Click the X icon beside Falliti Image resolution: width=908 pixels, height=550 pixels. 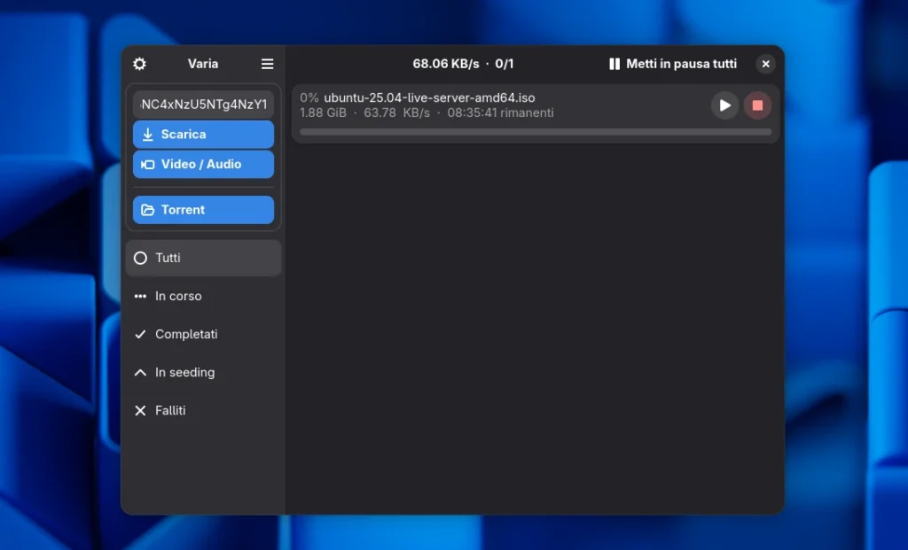tap(139, 410)
